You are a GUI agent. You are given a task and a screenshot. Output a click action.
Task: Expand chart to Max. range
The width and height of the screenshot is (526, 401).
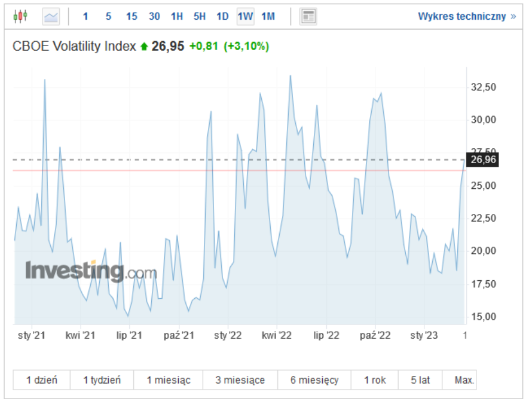[464, 379]
